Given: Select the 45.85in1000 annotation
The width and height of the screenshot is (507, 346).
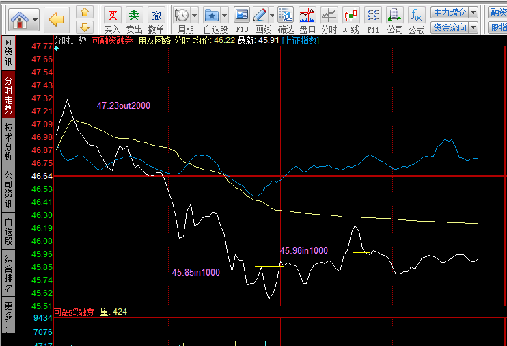Looking at the screenshot, I should 196,272.
